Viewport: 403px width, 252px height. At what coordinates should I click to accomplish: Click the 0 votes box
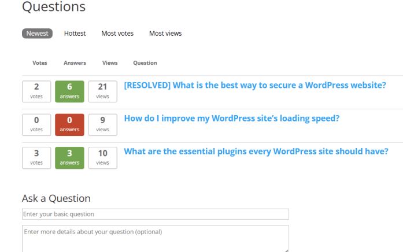point(36,125)
